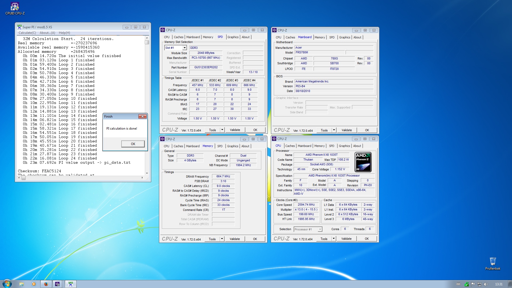Image resolution: width=512 pixels, height=288 pixels.
Task: Click Tools button in the Memory window
Action: [212, 239]
